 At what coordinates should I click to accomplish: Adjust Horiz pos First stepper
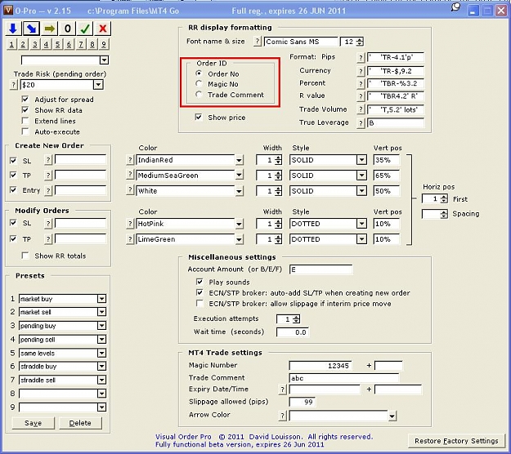click(x=444, y=199)
